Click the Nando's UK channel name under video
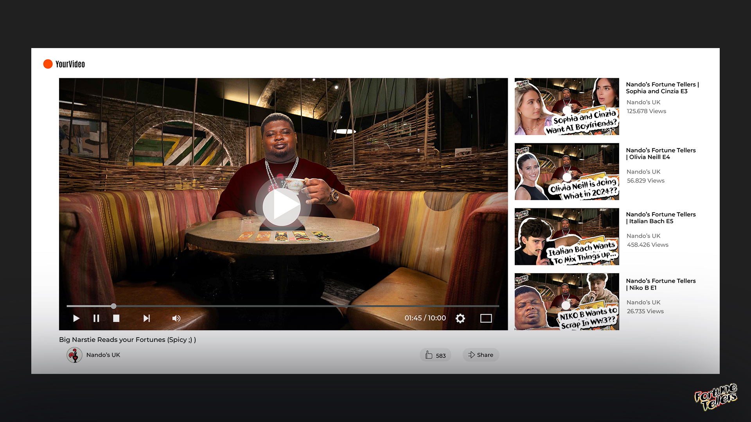751x422 pixels. pos(103,355)
